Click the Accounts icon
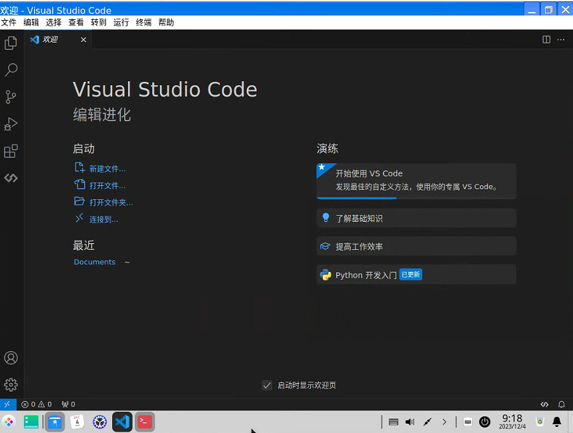The width and height of the screenshot is (573, 433). point(11,358)
